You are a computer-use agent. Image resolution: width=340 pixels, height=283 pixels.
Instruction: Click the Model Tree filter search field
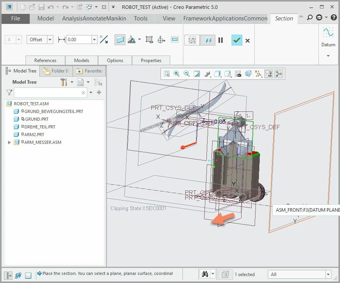click(51, 93)
